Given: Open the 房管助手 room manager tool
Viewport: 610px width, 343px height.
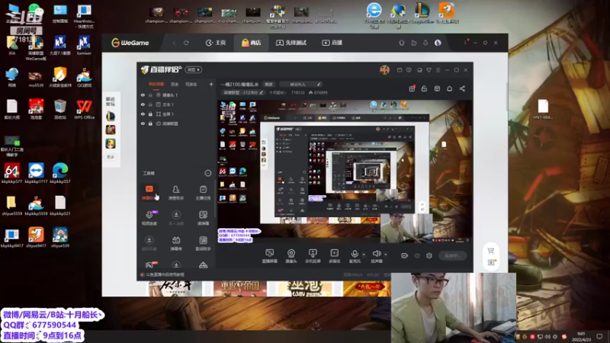Looking at the screenshot, I should (x=176, y=193).
